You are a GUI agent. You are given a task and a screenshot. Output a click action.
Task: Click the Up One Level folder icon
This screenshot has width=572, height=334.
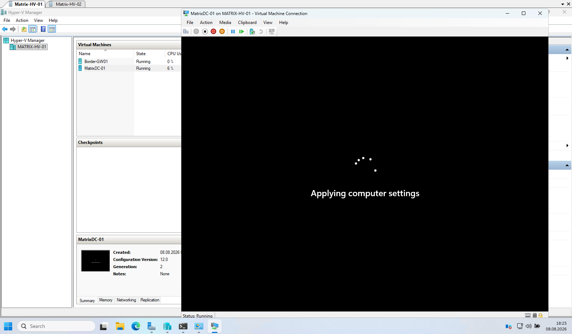pos(24,29)
